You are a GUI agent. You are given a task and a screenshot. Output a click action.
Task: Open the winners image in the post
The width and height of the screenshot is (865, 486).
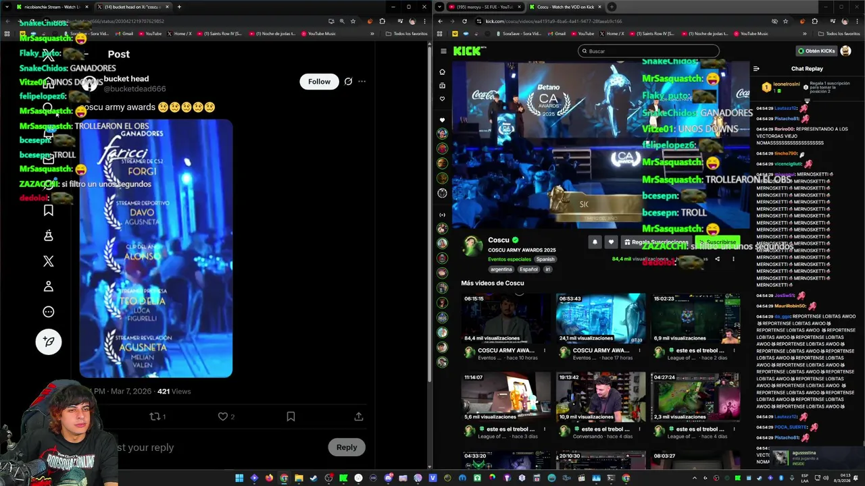156,248
